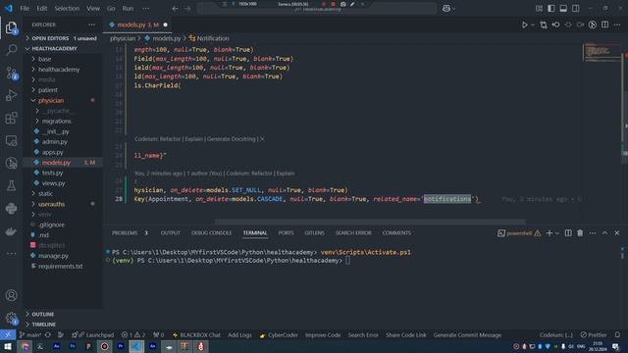The image size is (628, 353).
Task: Split the terminal panel
Action: 568,233
